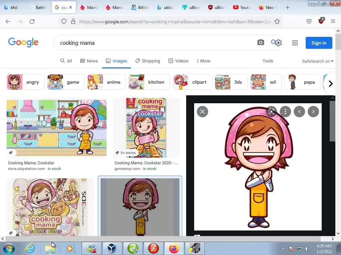341x255 pixels.
Task: Switch to Firefox taskbar icon
Action: 174,248
